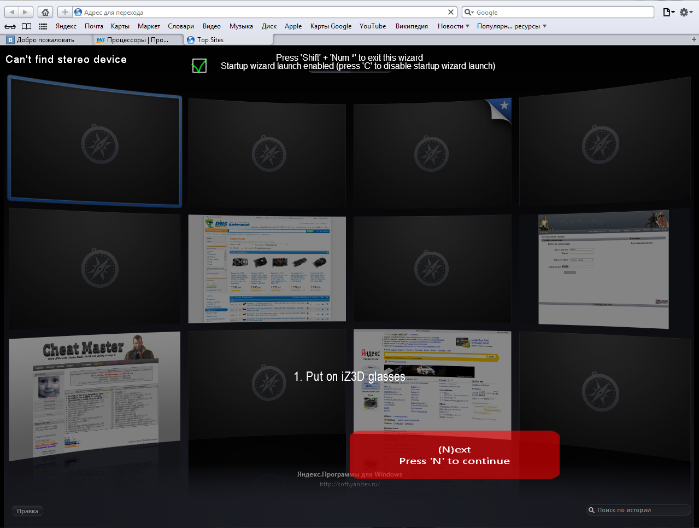Expand the Популярн... ресурсы folder

(x=511, y=26)
